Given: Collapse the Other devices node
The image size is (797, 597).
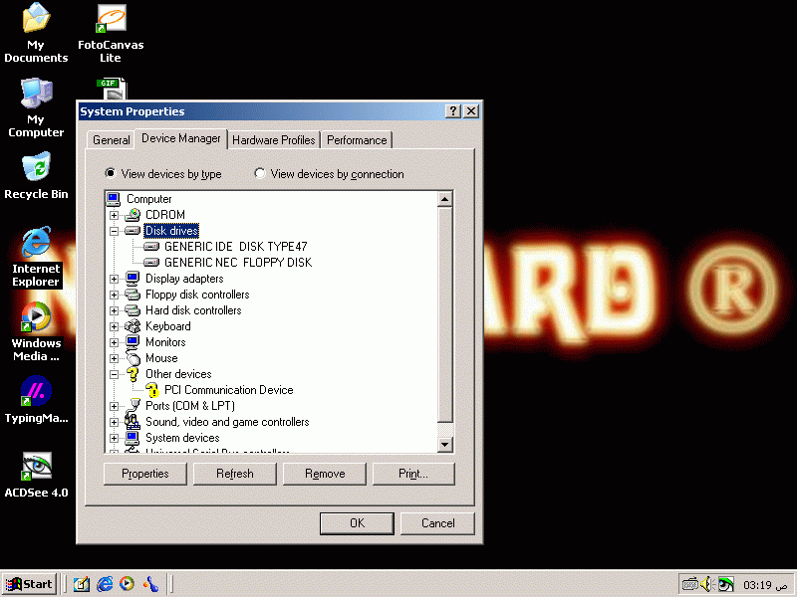Looking at the screenshot, I should pyautogui.click(x=114, y=375).
